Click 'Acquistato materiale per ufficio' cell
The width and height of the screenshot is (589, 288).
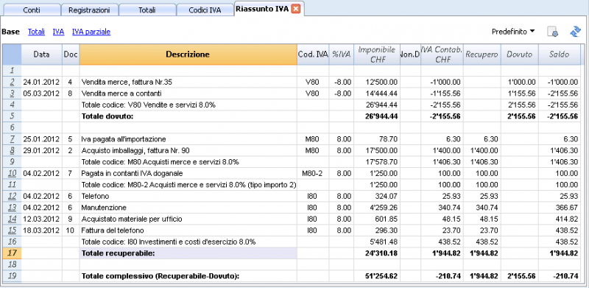tap(188, 219)
